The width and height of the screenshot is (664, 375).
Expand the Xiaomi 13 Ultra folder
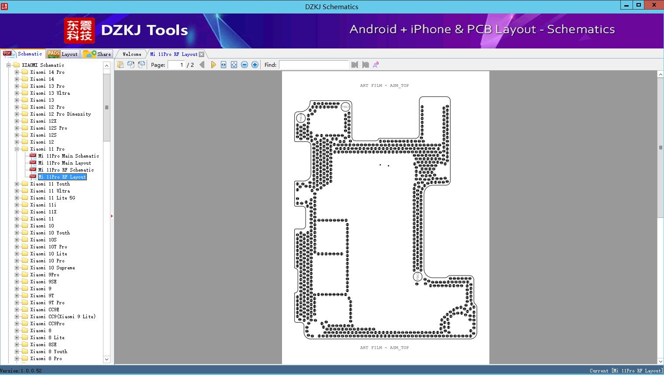17,93
